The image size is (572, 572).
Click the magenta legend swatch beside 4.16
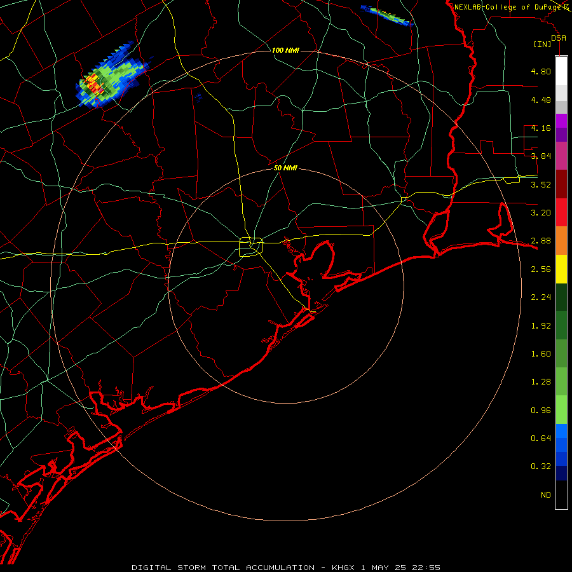pyautogui.click(x=561, y=121)
